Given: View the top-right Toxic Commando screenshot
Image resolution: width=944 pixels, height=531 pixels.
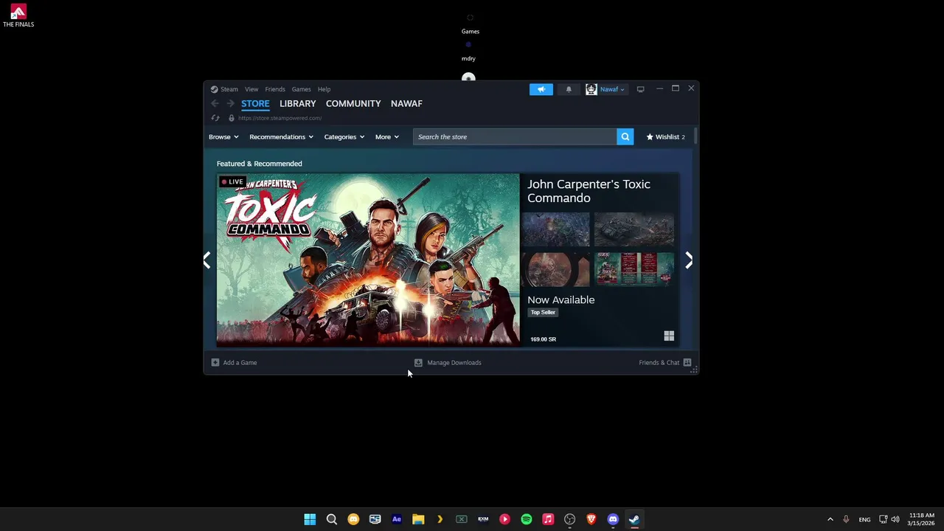Looking at the screenshot, I should [x=634, y=229].
